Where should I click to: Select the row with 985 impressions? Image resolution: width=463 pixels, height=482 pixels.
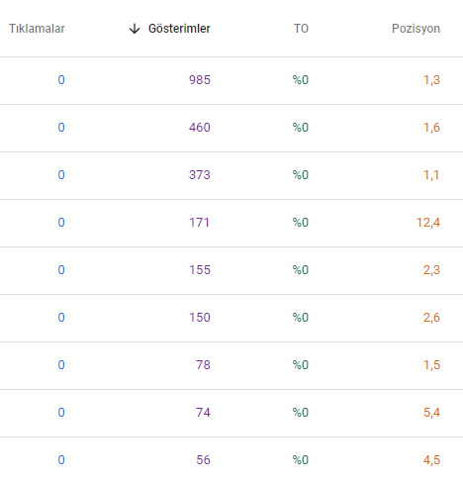click(x=231, y=80)
